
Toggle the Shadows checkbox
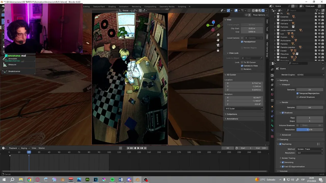283,113
